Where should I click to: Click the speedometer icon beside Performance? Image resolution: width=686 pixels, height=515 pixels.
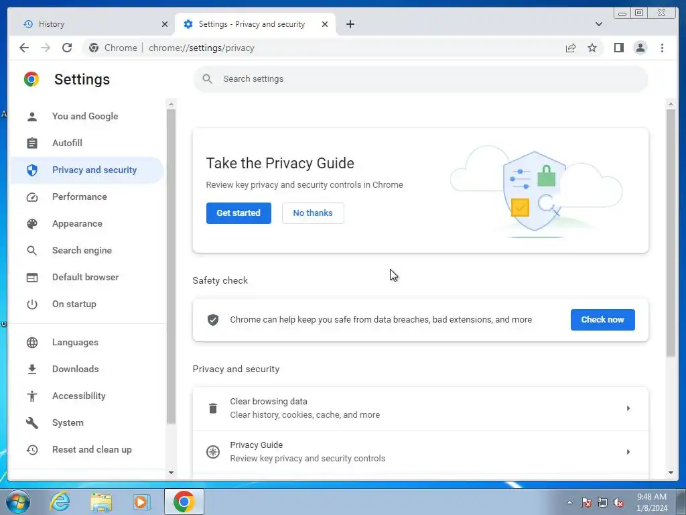(x=32, y=197)
